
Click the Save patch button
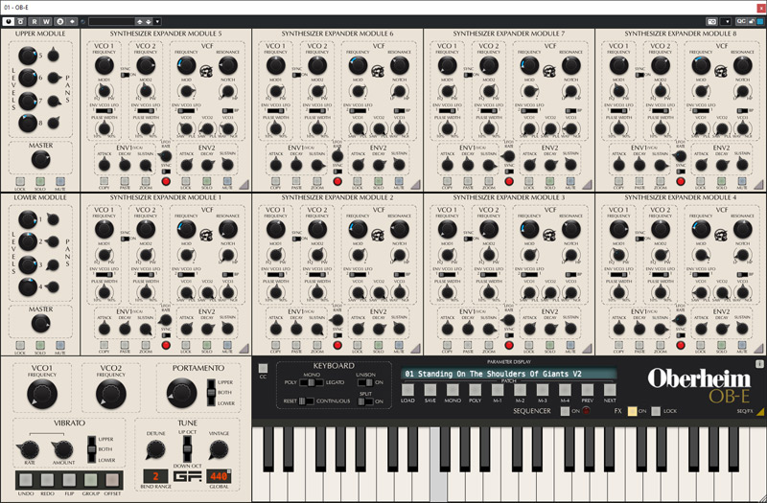tap(430, 389)
